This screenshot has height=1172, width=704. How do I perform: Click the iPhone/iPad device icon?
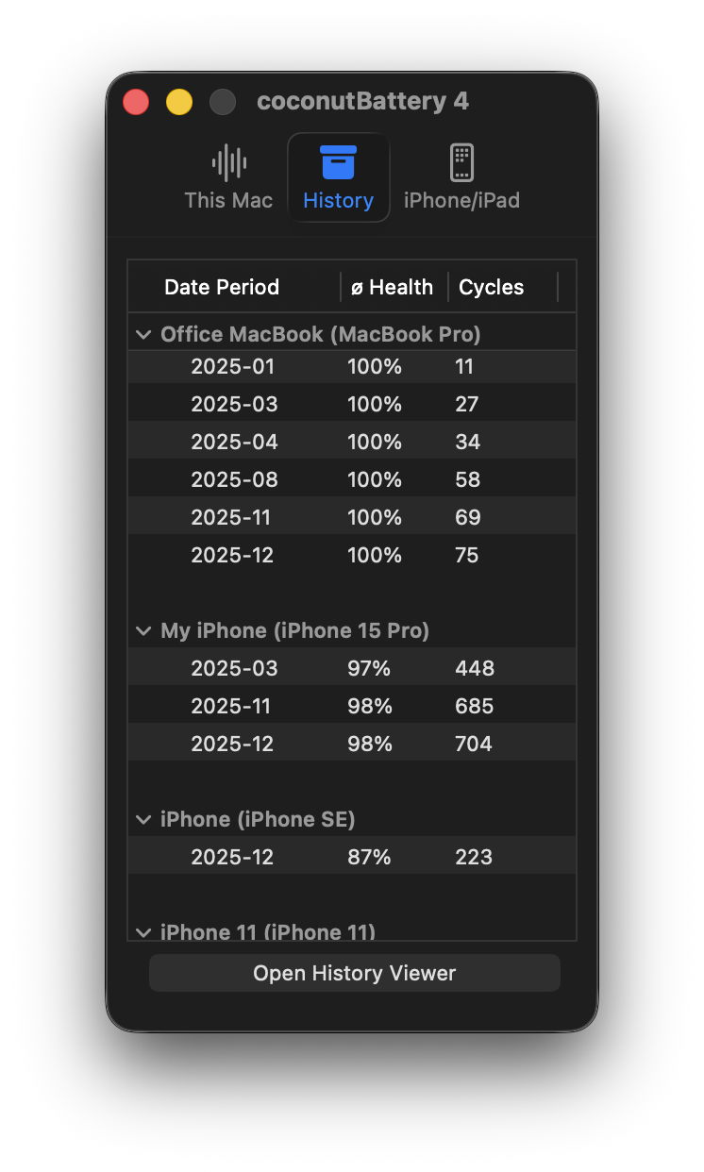click(461, 163)
